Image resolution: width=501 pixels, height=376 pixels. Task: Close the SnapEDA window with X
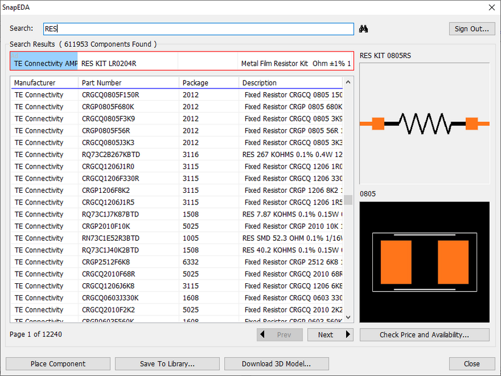(492, 7)
